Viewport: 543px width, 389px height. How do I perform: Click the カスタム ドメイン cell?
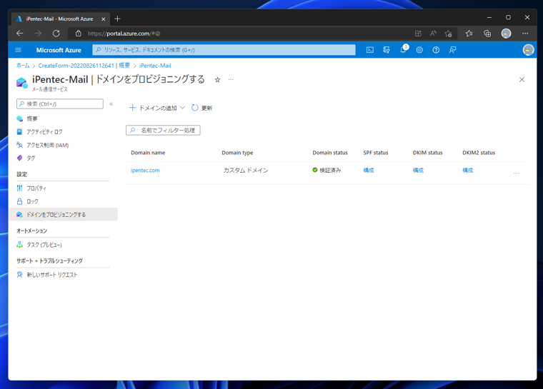(x=246, y=171)
